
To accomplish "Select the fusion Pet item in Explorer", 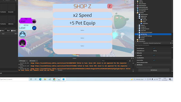I will coord(143,31).
